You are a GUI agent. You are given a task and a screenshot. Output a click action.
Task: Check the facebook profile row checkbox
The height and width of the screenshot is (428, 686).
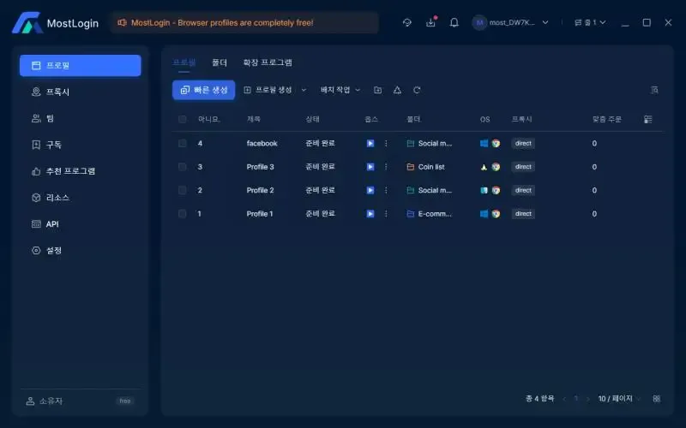click(x=183, y=143)
